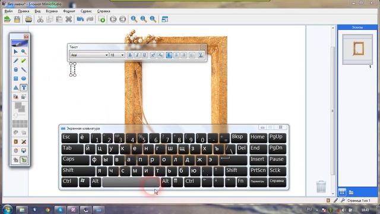Open the Файл menu
Image resolution: width=380 pixels, height=214 pixels.
[x=8, y=11]
